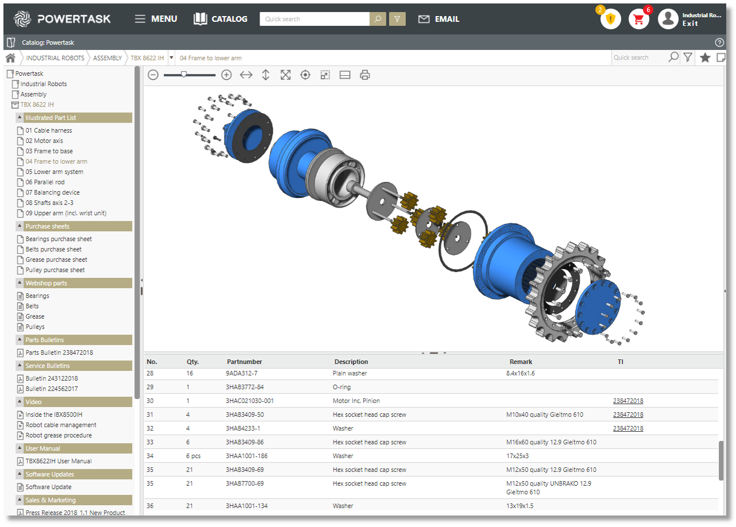Click the zoom out minus icon
The height and width of the screenshot is (527, 736).
coord(153,75)
